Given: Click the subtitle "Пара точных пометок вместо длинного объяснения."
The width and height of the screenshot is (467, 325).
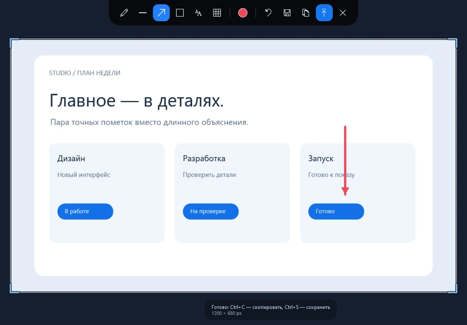Looking at the screenshot, I should tap(149, 122).
